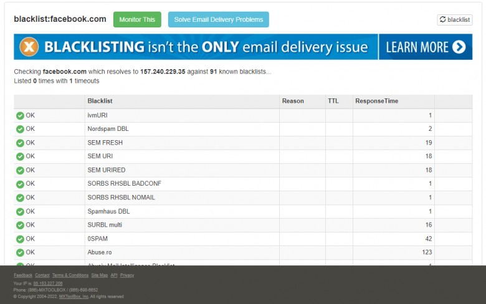Click response time 123 for Abuse.ro
Image resolution: width=486 pixels, height=304 pixels.
coord(427,252)
